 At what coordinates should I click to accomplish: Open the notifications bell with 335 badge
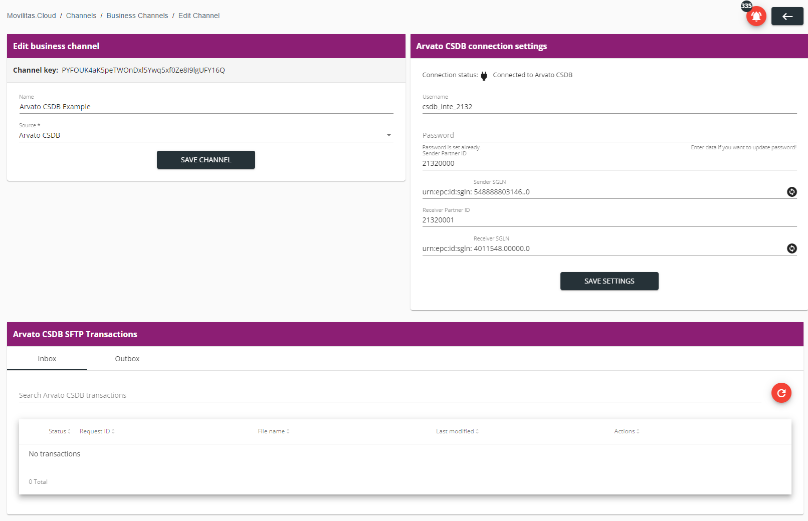756,16
